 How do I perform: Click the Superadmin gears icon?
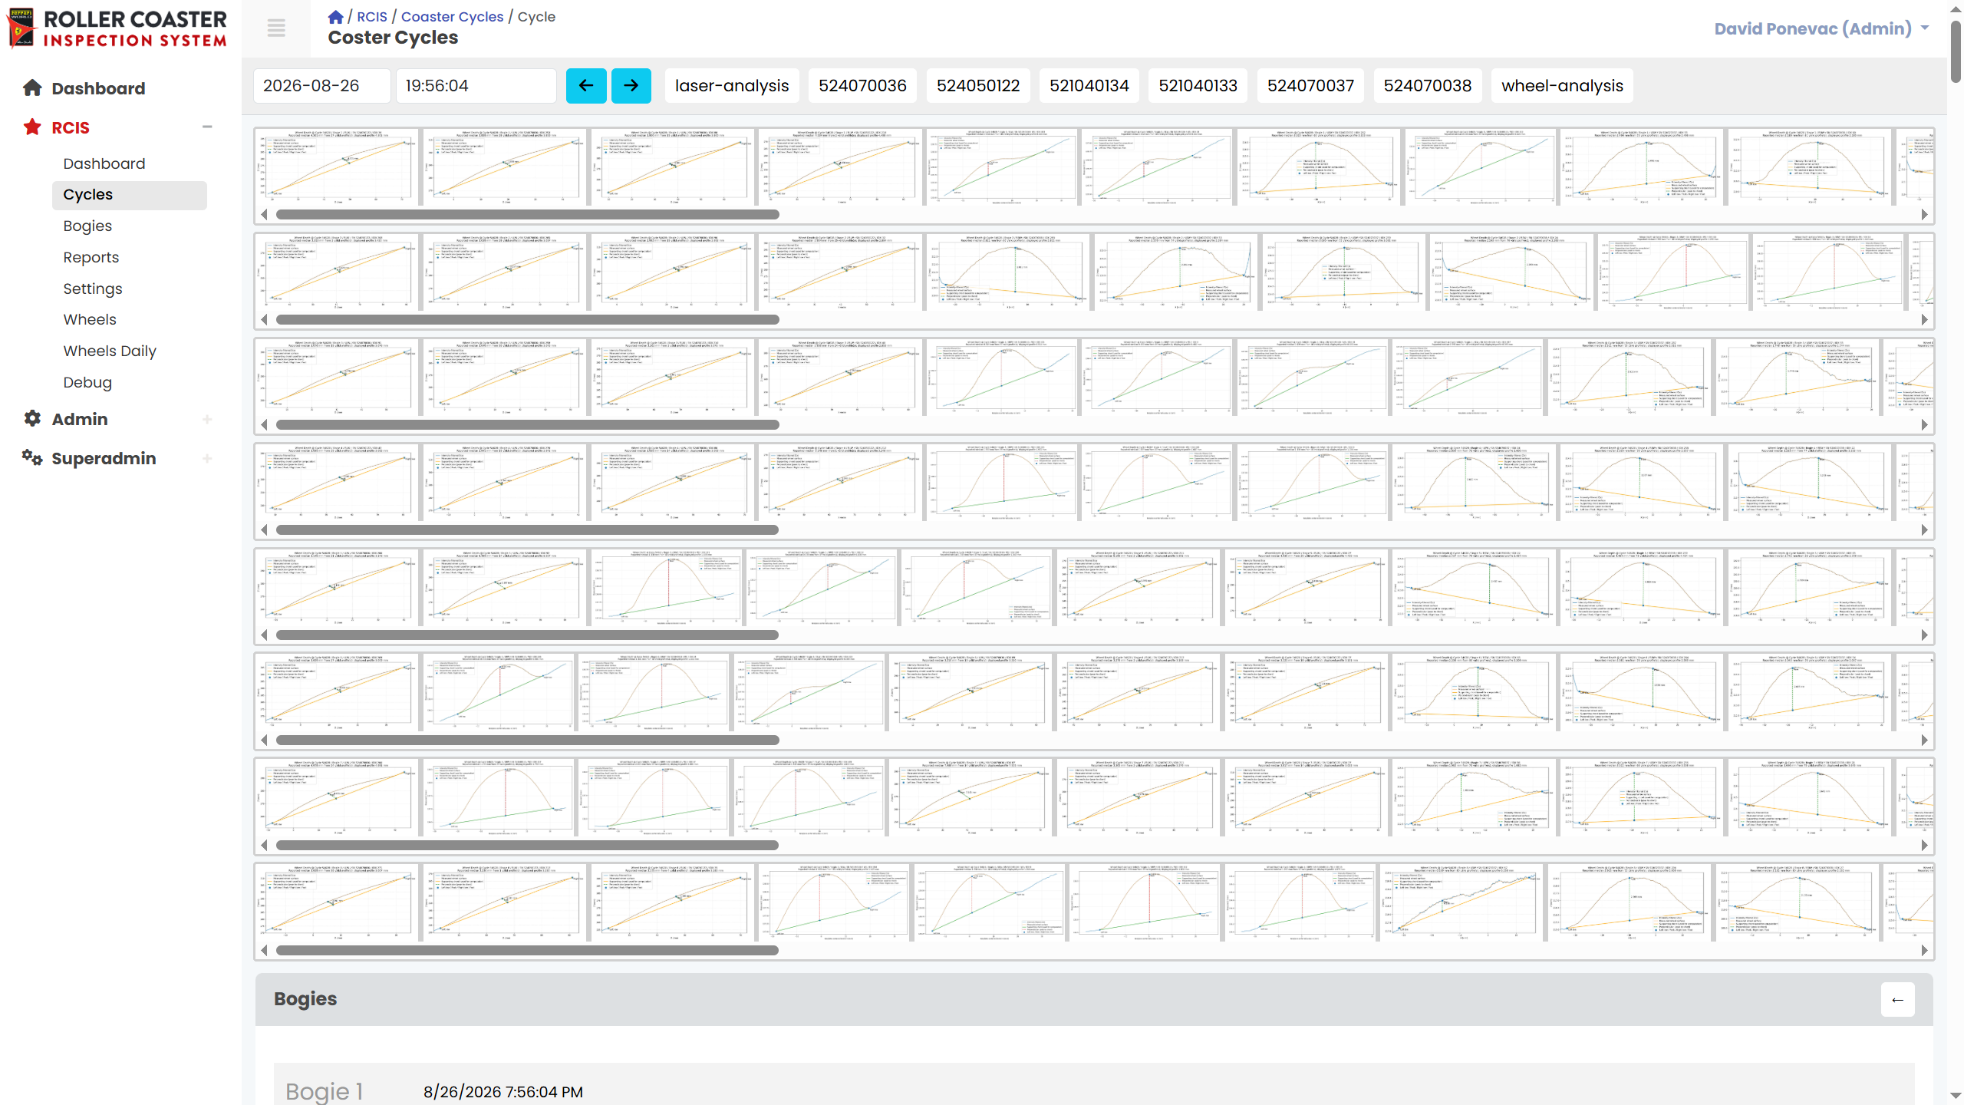(32, 457)
